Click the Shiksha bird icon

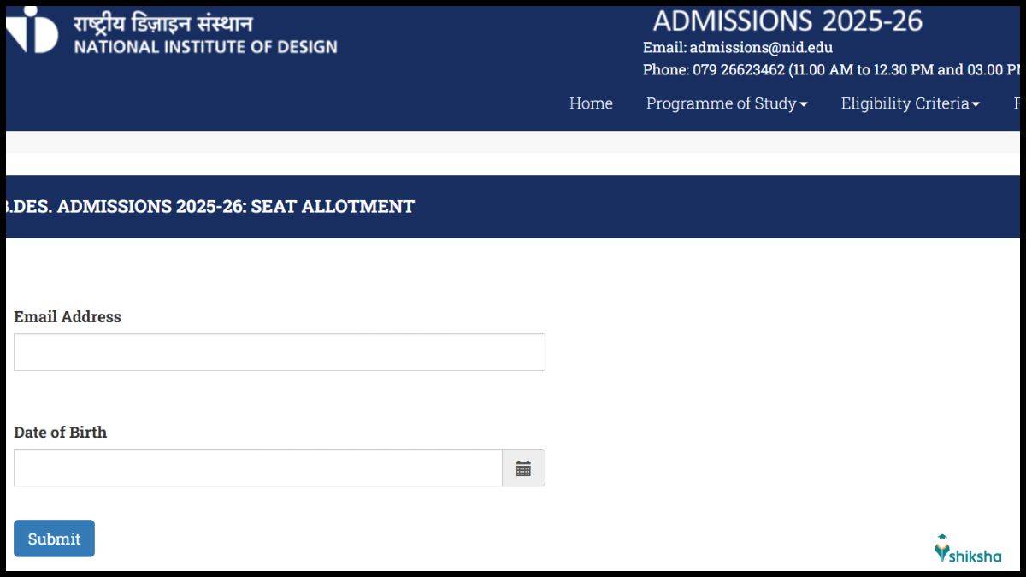[943, 548]
